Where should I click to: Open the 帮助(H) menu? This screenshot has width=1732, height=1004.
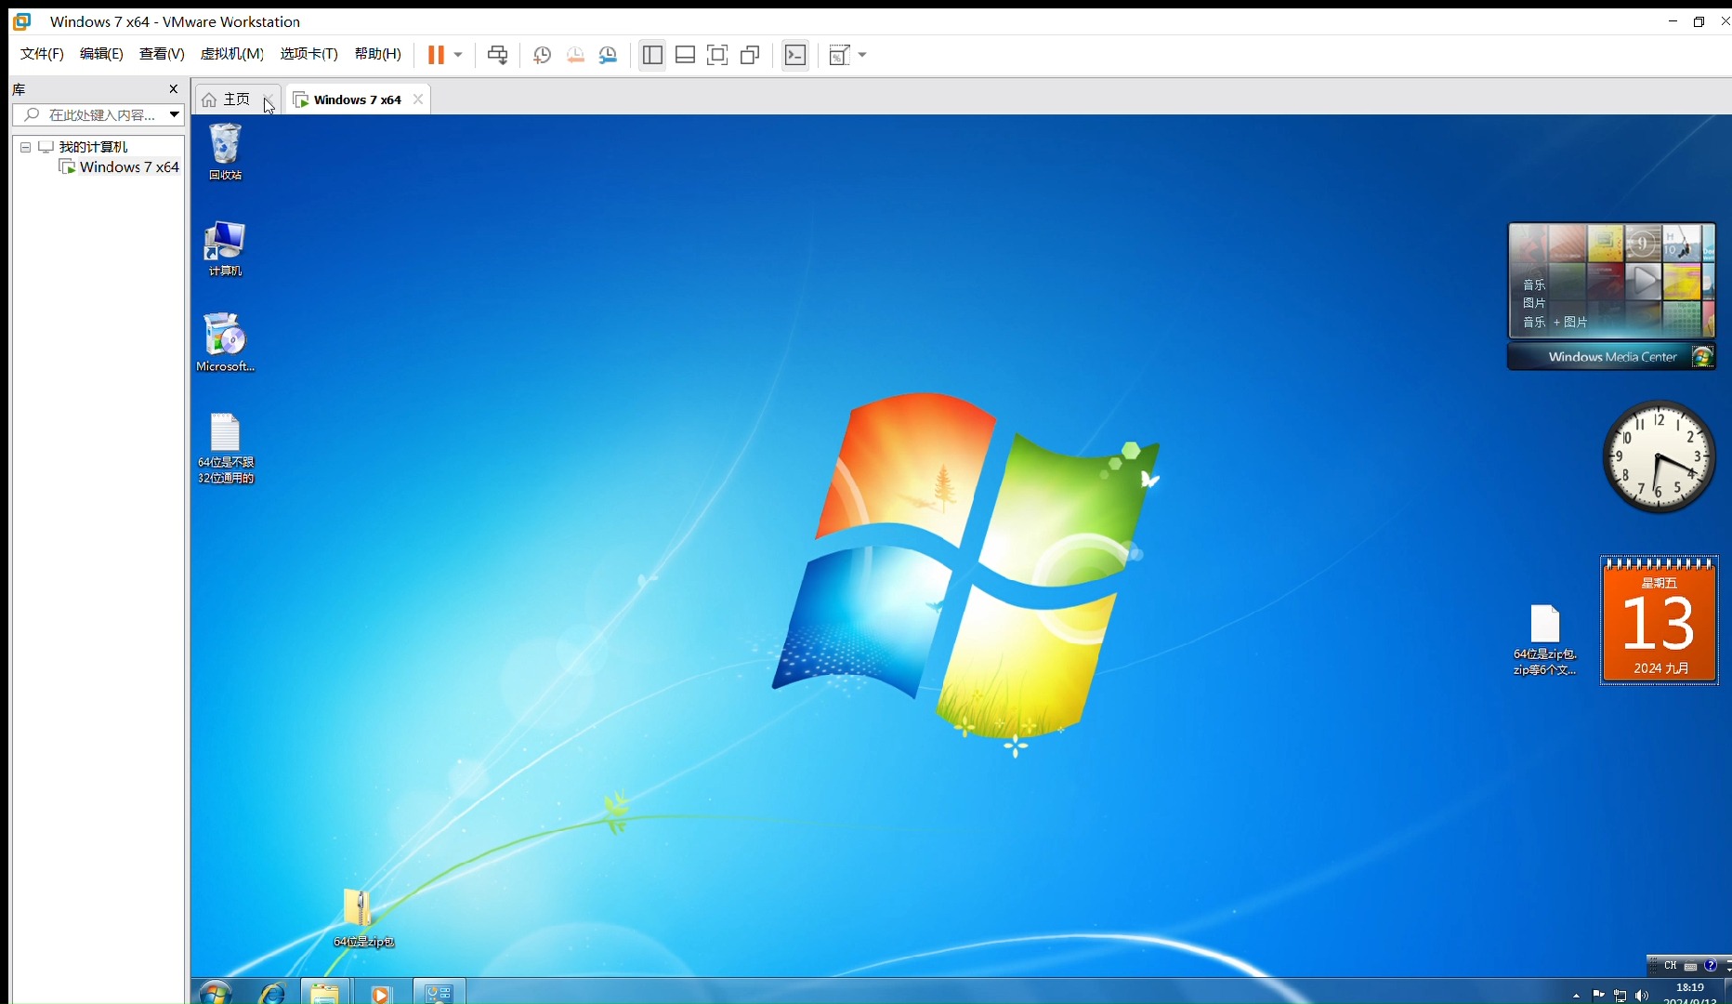(377, 54)
